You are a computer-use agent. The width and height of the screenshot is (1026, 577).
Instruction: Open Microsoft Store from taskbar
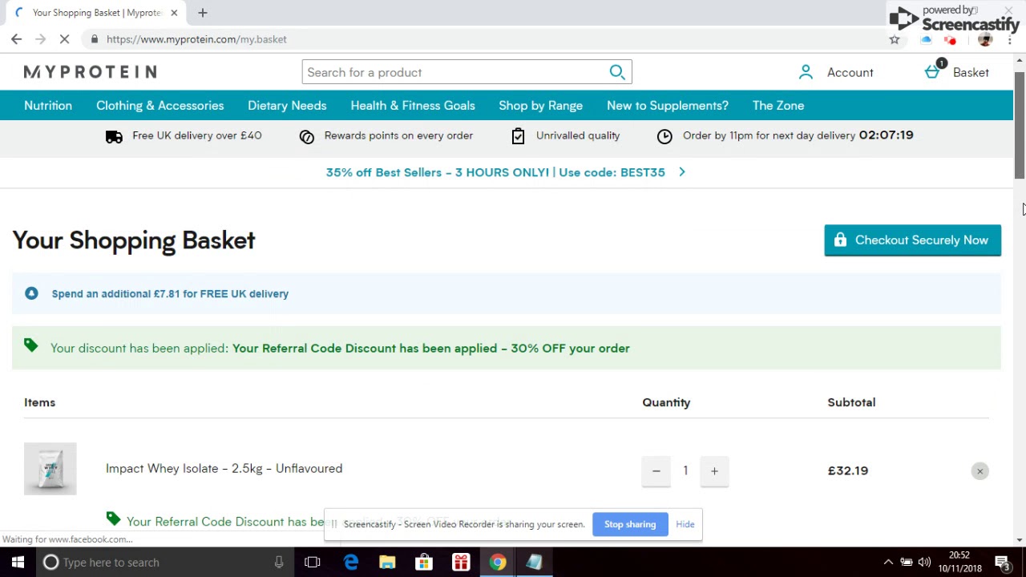(424, 563)
